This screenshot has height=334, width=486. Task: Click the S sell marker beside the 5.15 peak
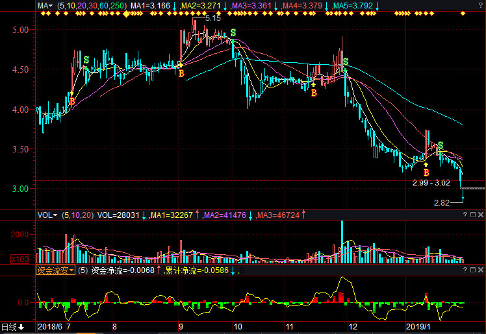[233, 32]
